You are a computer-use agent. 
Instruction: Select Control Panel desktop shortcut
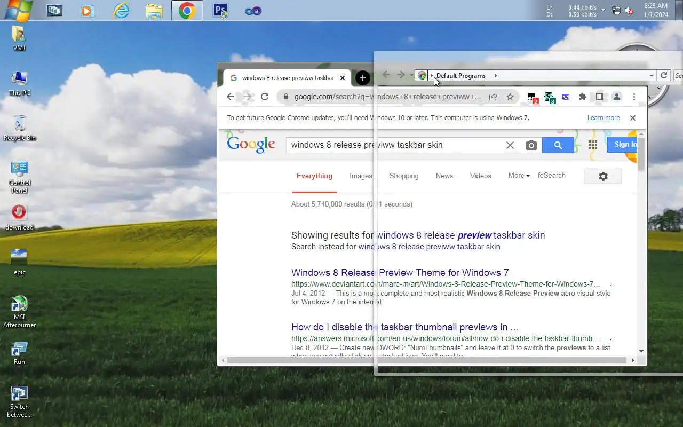[x=20, y=177]
